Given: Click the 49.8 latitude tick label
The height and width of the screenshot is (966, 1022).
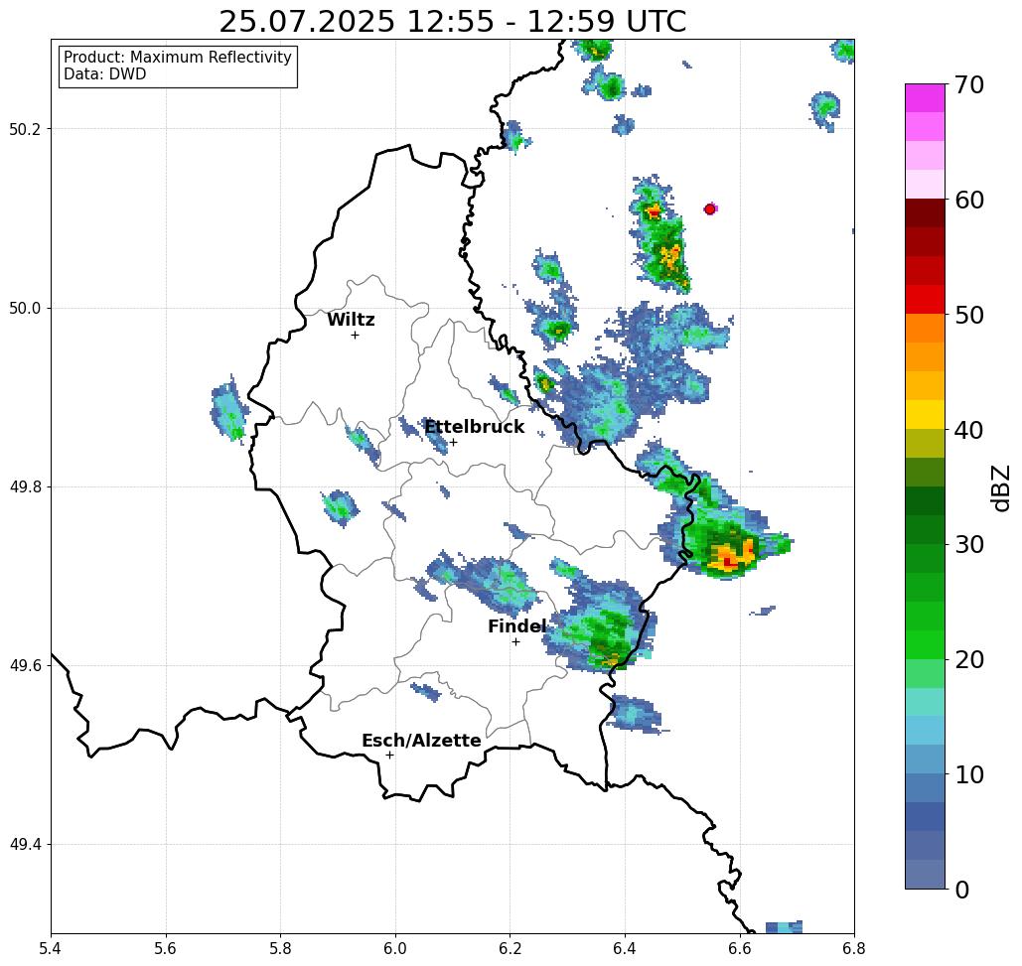Looking at the screenshot, I should 25,487.
